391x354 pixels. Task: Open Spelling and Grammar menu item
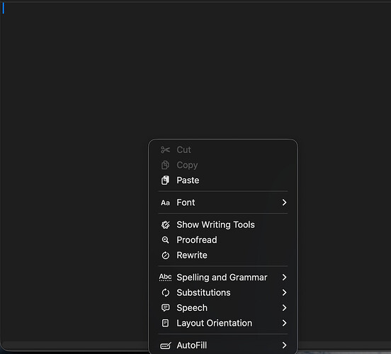click(x=223, y=278)
